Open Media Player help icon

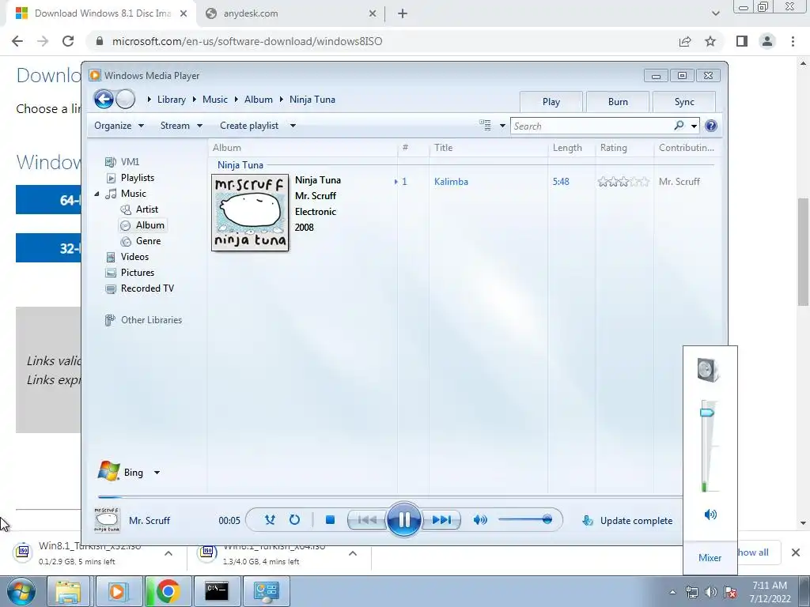click(711, 126)
